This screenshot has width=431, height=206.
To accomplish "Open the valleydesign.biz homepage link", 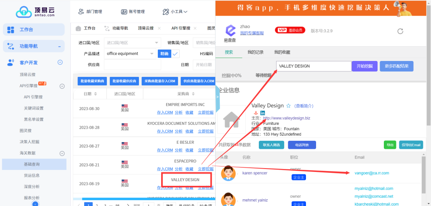I will (287, 119).
